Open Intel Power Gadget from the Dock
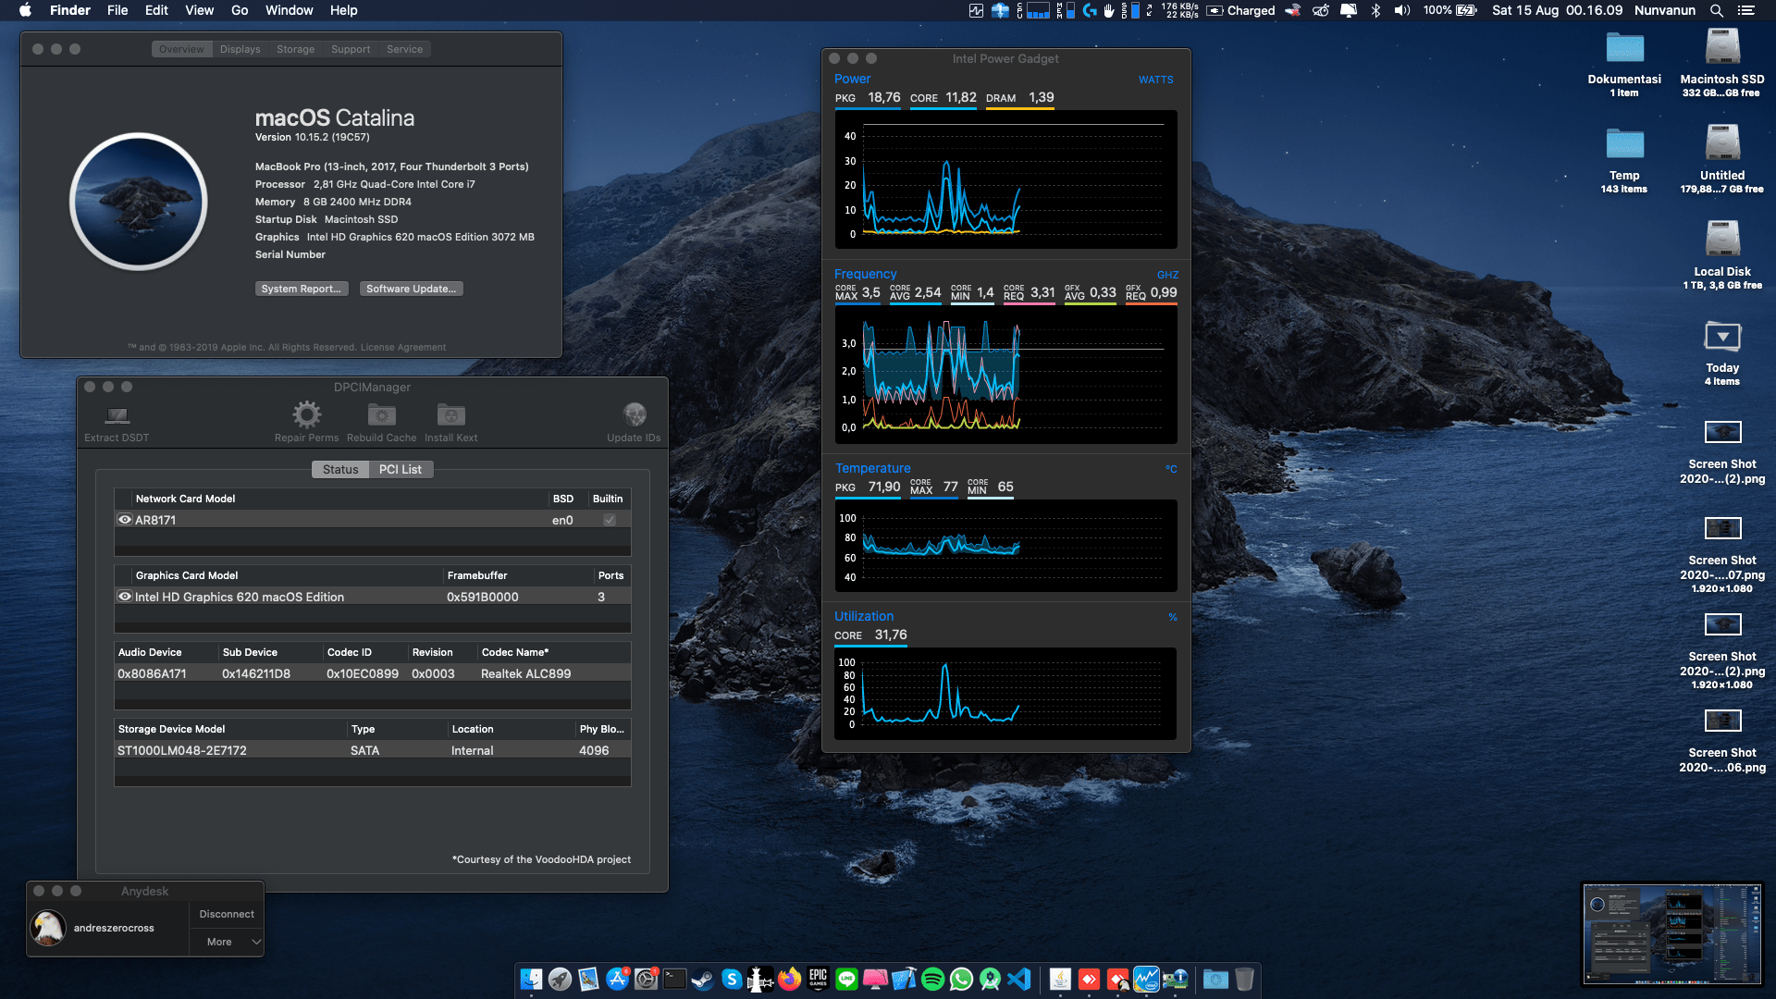The width and height of the screenshot is (1776, 999). (x=1146, y=979)
